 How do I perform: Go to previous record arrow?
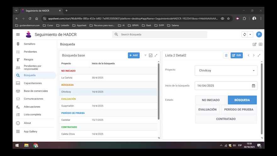248,55
